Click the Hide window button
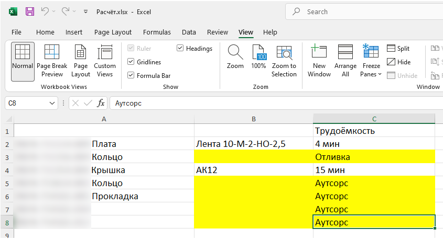Image resolution: width=443 pixels, height=240 pixels. coord(398,62)
